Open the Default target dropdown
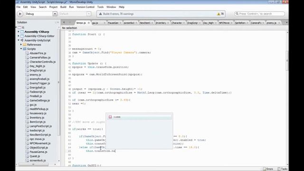 tap(89, 14)
